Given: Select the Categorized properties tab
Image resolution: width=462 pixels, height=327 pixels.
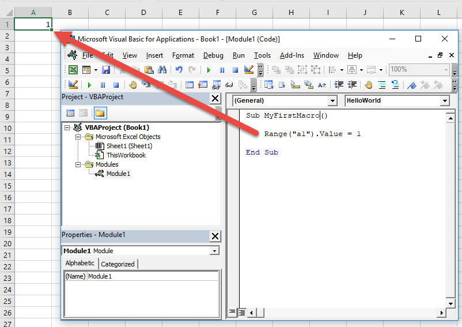Looking at the screenshot, I should coord(118,264).
